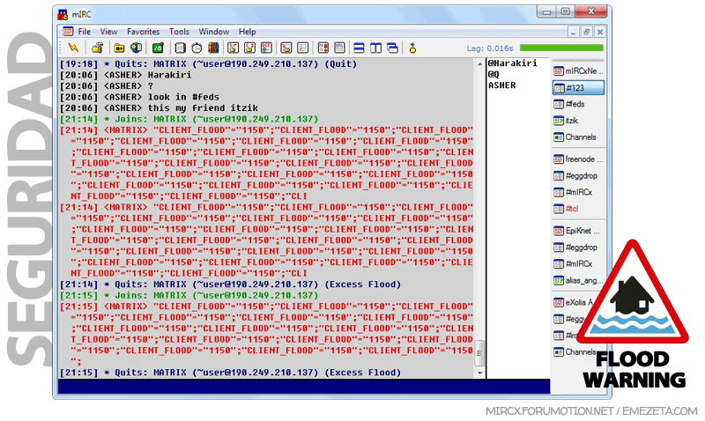
Task: Click the Timer stopwatch icon
Action: tap(197, 48)
